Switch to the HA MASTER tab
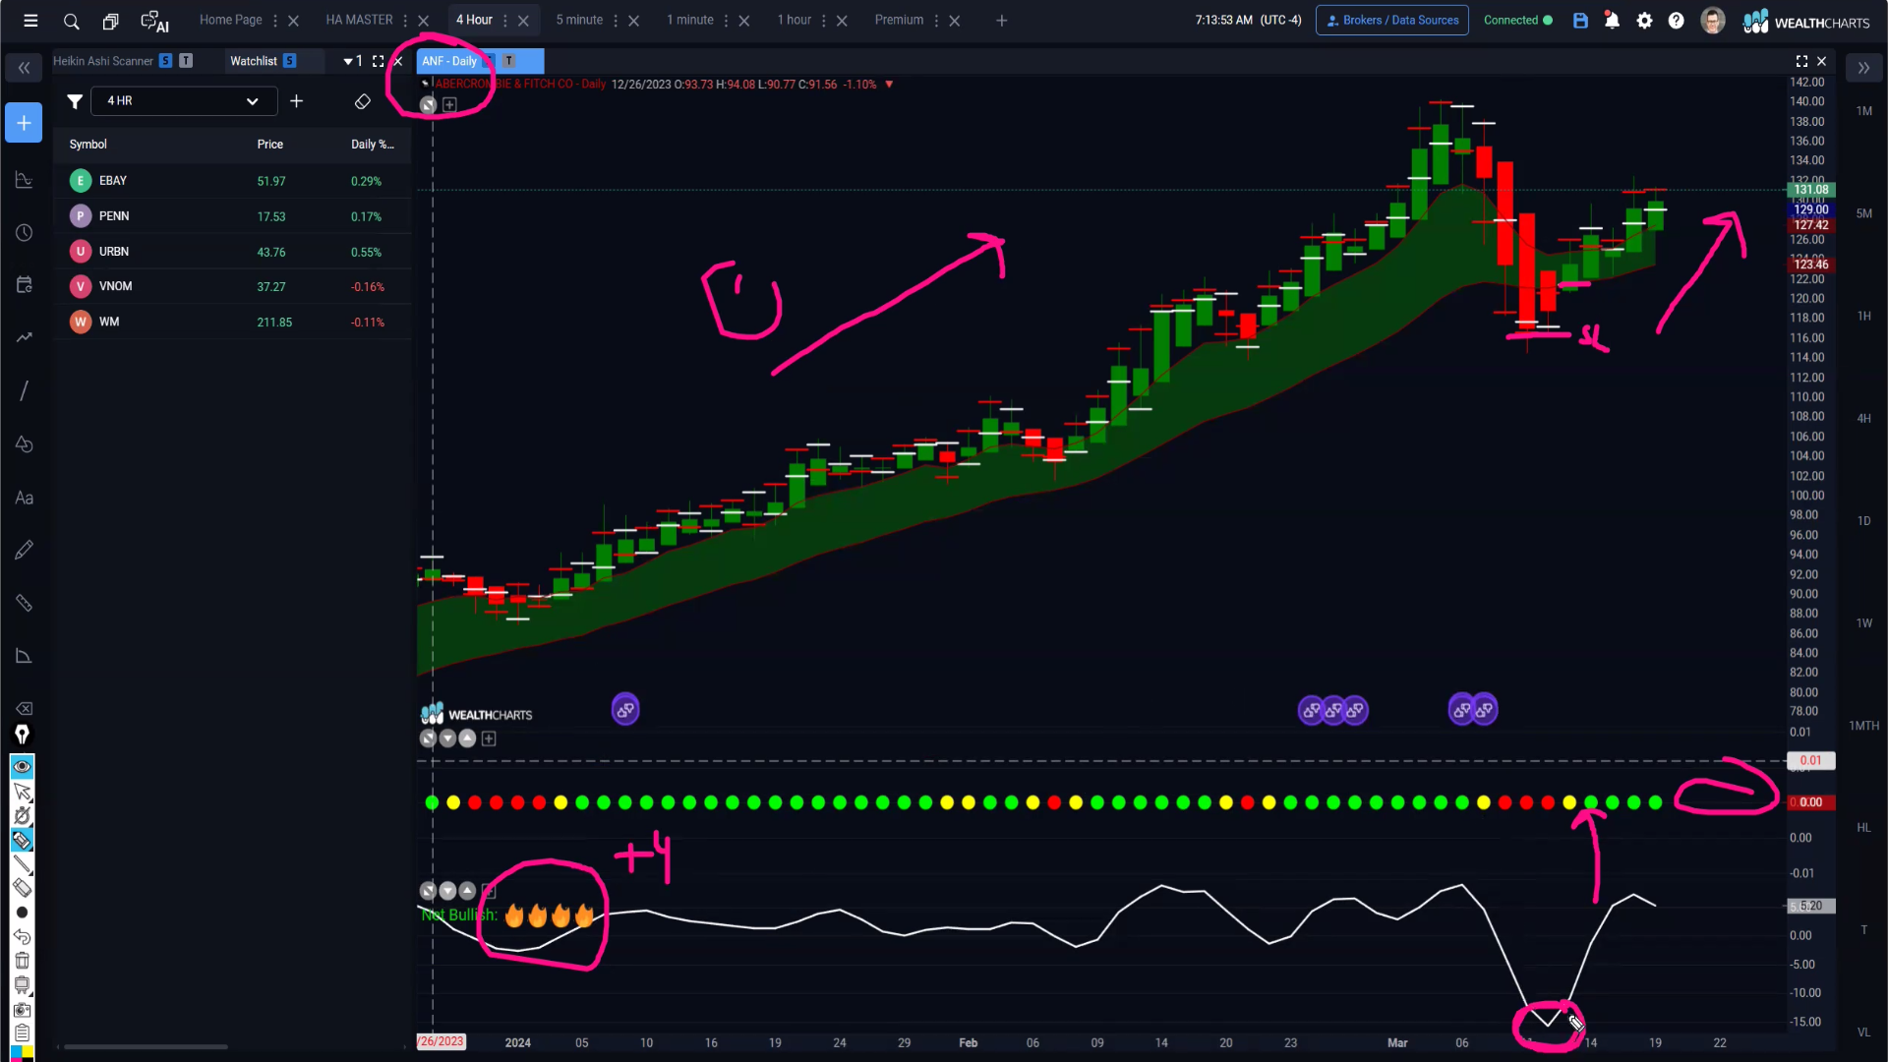 pos(359,20)
